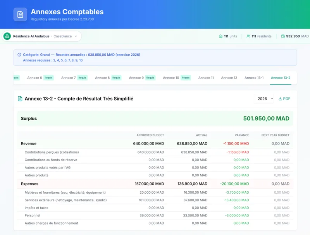Click the wallet icon beside 932.950 MAD
The image size is (310, 235).
[283, 36]
